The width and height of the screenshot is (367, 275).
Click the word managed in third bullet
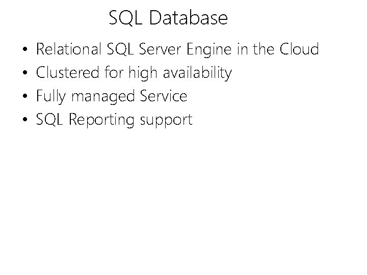(103, 97)
